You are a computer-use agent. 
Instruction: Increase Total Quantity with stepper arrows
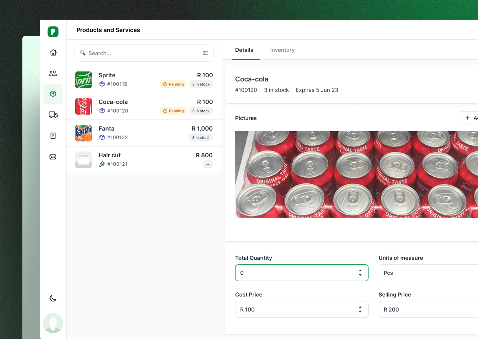pyautogui.click(x=360, y=273)
